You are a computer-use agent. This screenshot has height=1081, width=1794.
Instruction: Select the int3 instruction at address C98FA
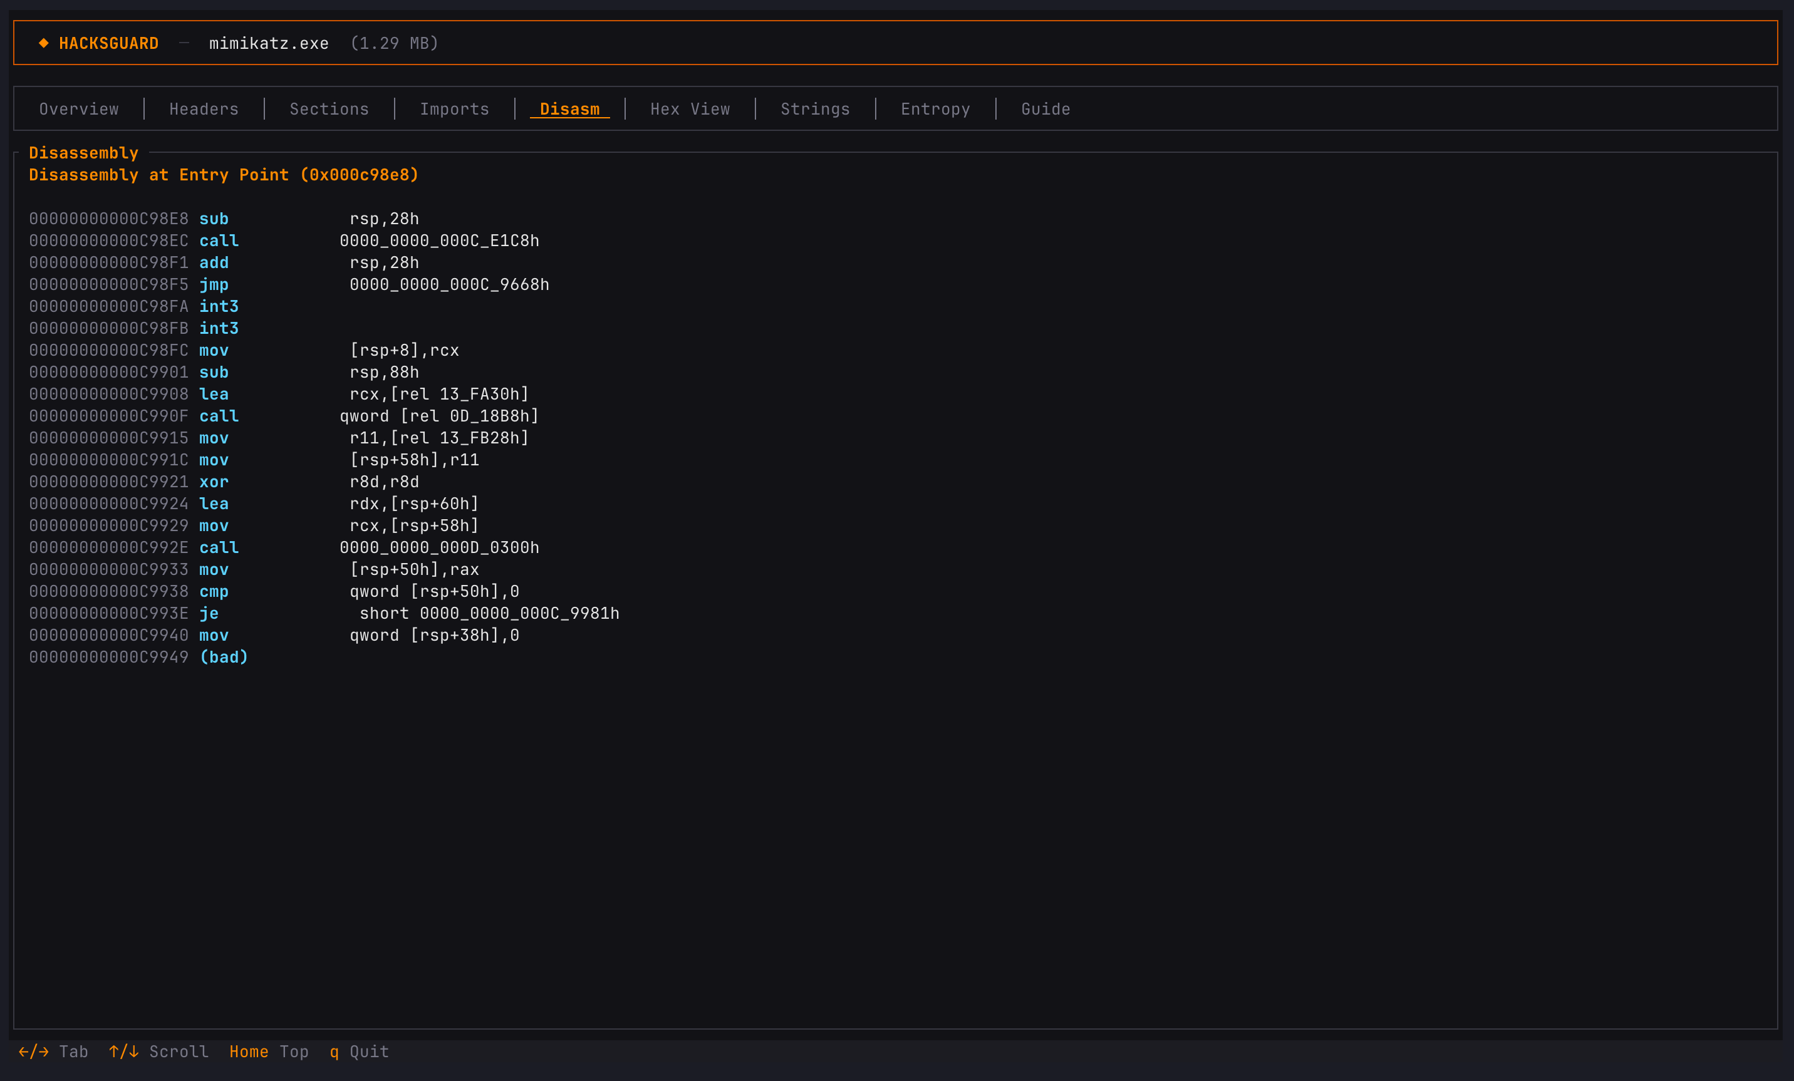[x=219, y=306]
